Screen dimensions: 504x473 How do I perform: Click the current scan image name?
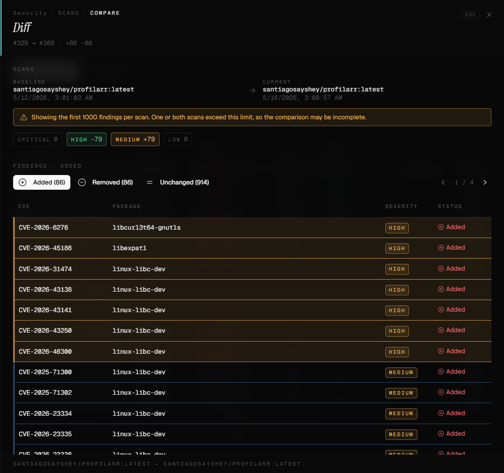323,89
